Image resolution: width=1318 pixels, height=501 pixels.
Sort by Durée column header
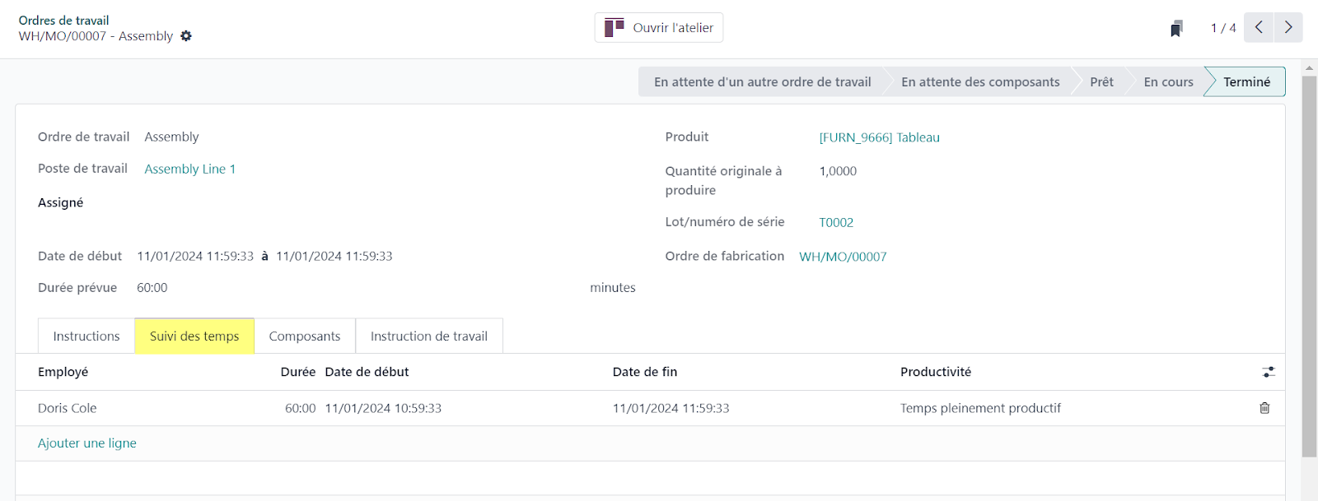pos(298,373)
